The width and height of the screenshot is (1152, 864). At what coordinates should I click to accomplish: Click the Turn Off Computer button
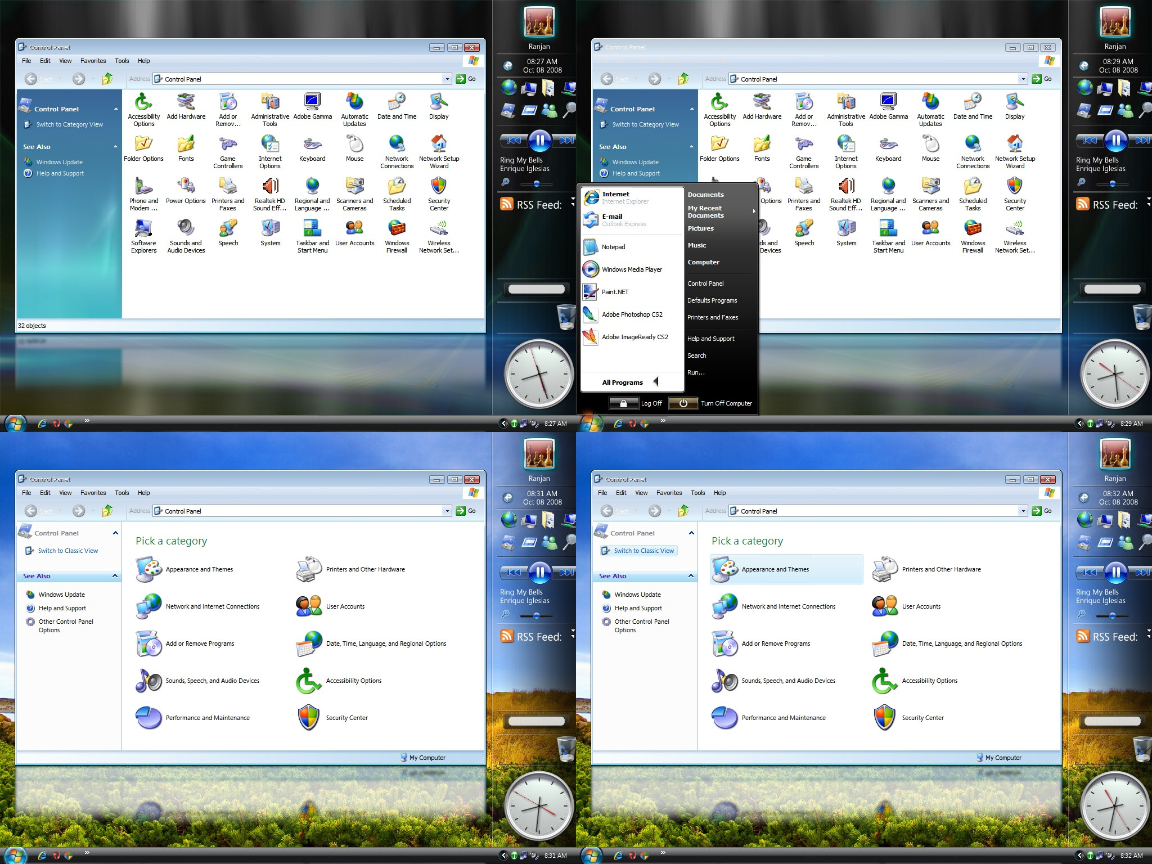point(683,403)
